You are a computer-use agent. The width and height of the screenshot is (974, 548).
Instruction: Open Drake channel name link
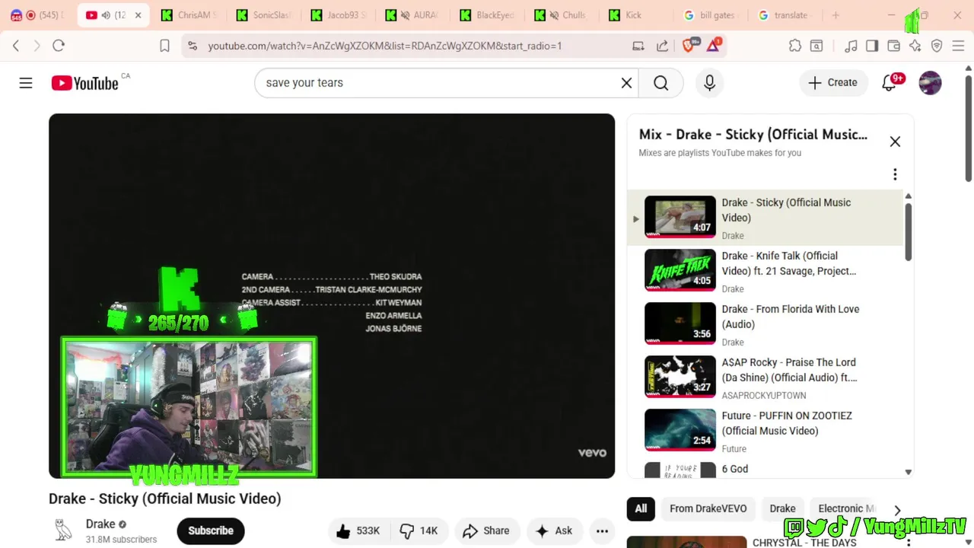[x=100, y=524]
